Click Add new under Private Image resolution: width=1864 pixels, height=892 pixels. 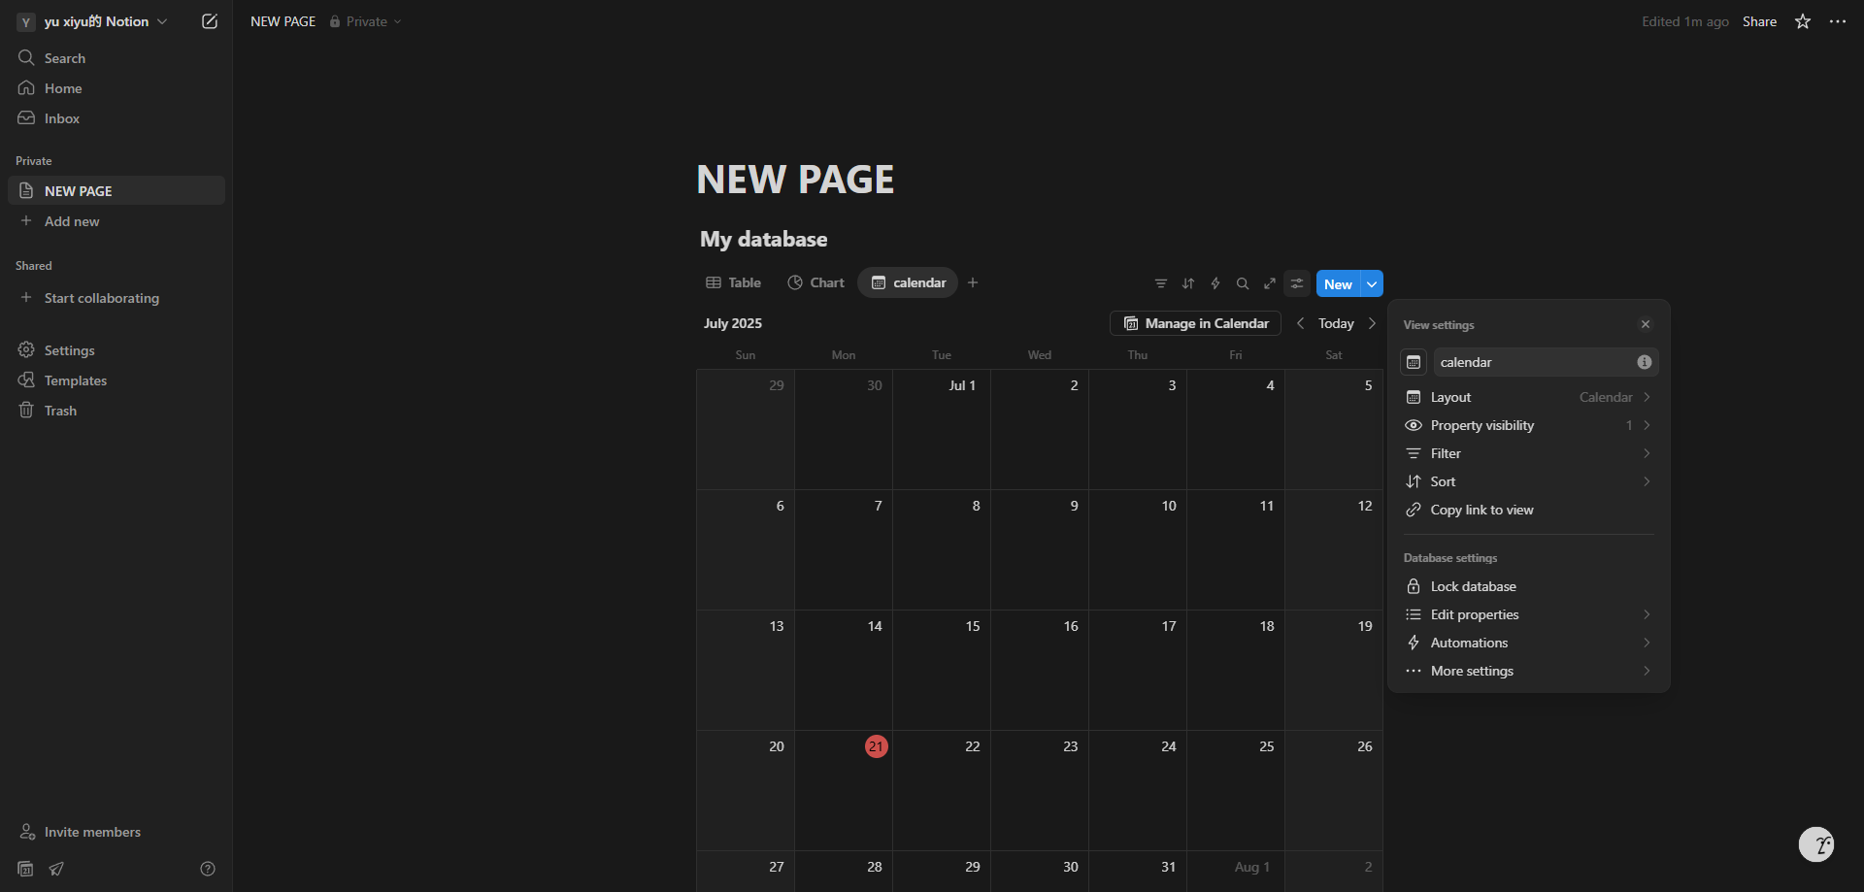click(116, 221)
